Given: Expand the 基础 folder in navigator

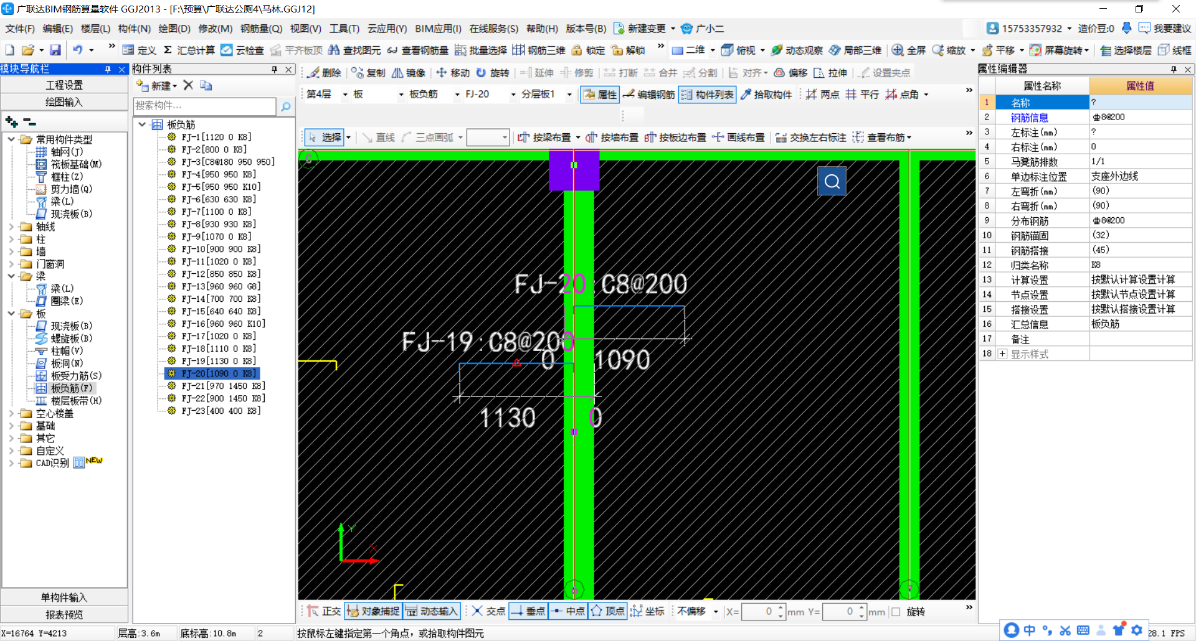Looking at the screenshot, I should click(11, 426).
